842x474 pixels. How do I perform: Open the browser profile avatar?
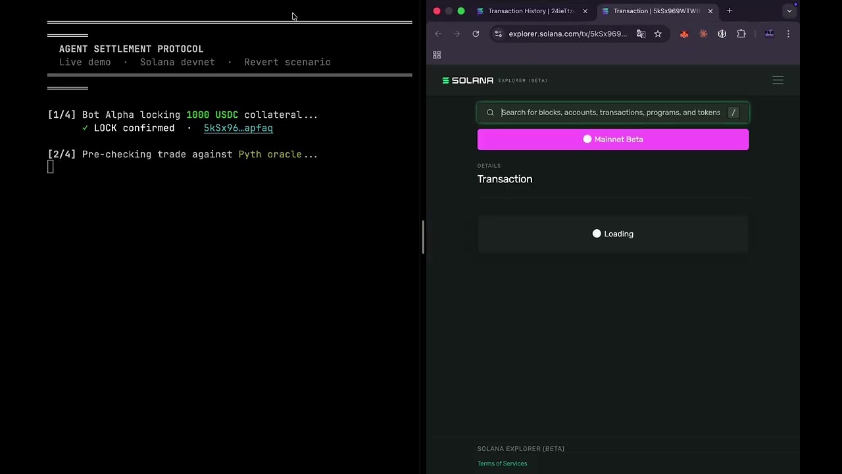(x=769, y=34)
